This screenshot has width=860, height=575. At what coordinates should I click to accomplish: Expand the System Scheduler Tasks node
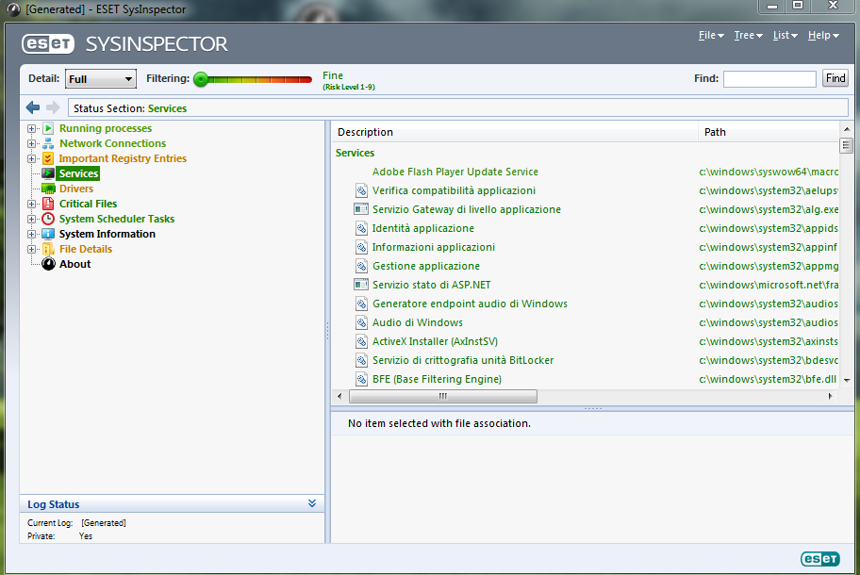(x=32, y=220)
